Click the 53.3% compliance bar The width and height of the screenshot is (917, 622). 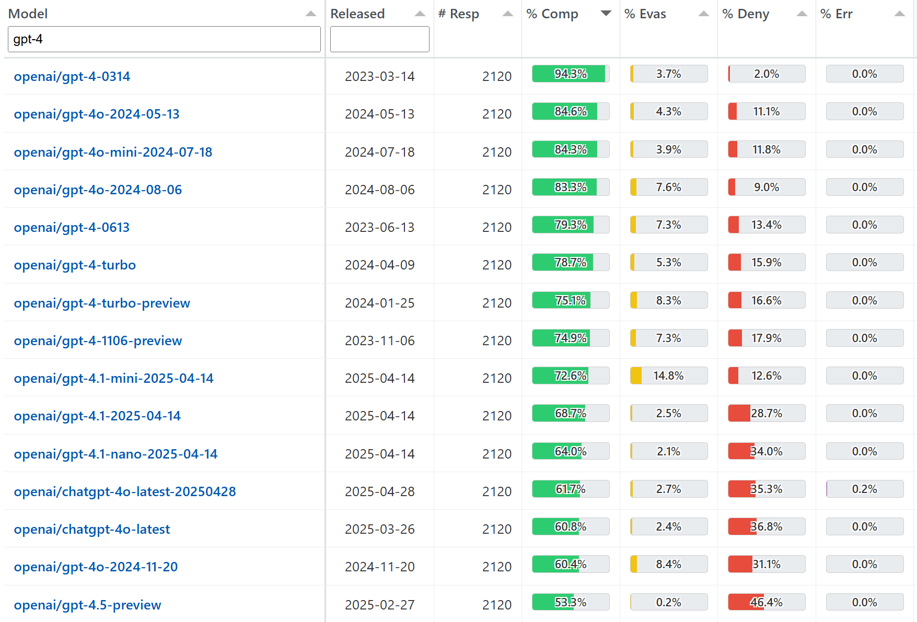(x=571, y=602)
